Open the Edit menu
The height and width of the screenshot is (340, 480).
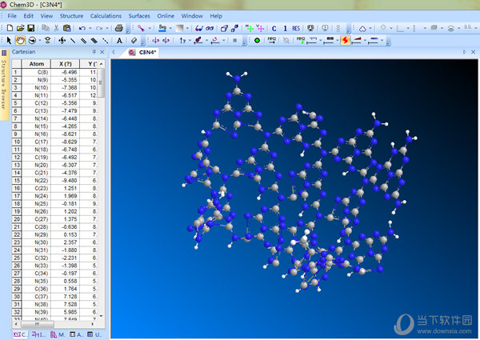(x=29, y=16)
